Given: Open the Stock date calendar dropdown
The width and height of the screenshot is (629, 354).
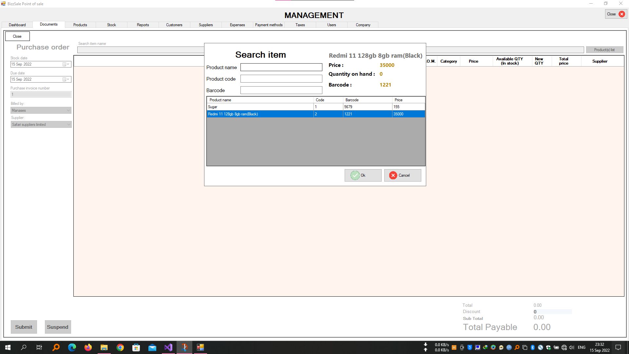Looking at the screenshot, I should click(x=66, y=64).
